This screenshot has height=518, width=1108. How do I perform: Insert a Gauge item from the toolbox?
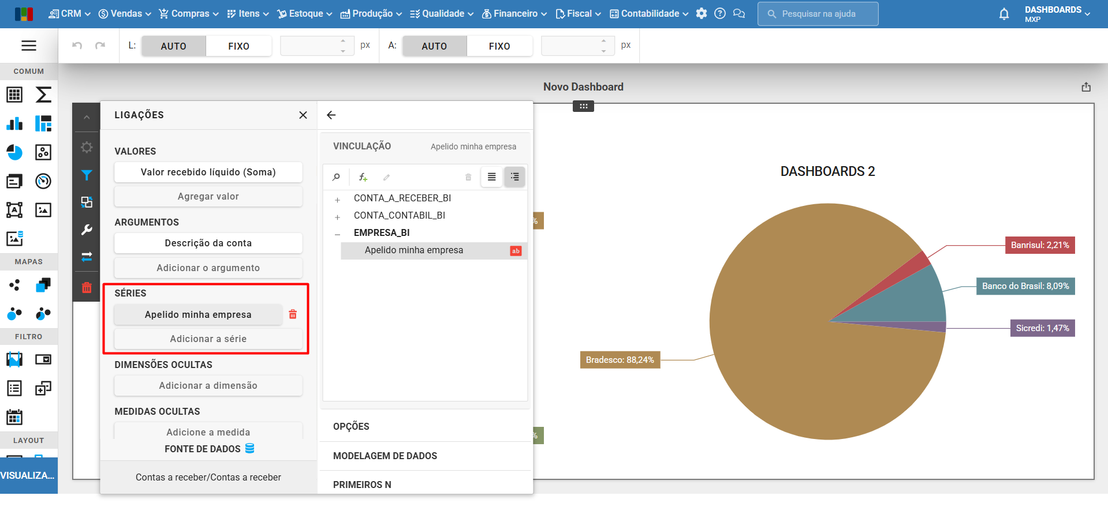tap(43, 181)
